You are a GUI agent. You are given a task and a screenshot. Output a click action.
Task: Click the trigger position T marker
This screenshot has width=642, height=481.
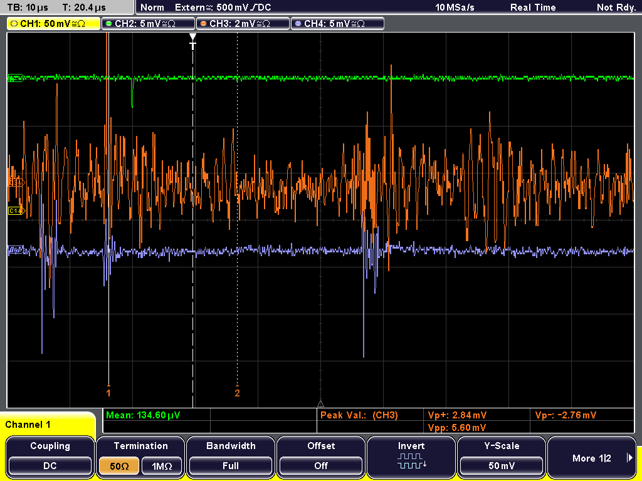pyautogui.click(x=193, y=42)
